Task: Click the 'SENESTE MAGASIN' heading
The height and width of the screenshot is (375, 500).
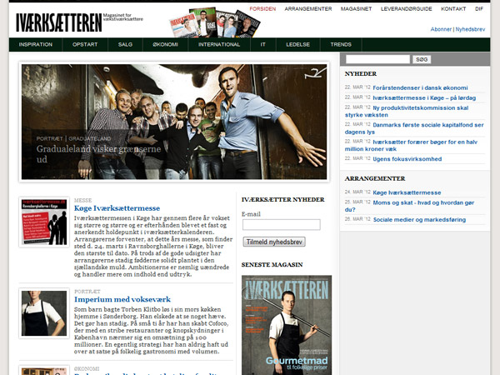Action: click(272, 265)
